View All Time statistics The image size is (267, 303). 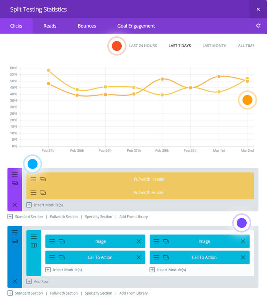tap(246, 46)
